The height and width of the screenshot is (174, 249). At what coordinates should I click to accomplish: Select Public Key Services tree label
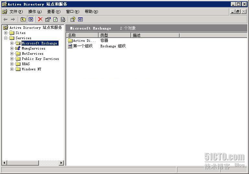tap(40, 59)
